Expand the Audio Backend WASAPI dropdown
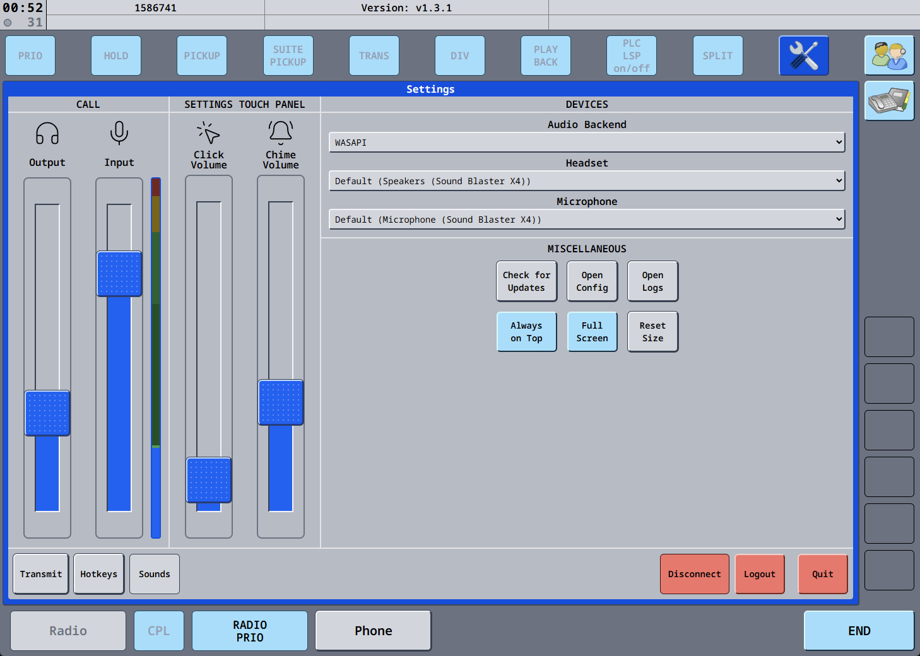Screen dimensions: 920x656 586,143
